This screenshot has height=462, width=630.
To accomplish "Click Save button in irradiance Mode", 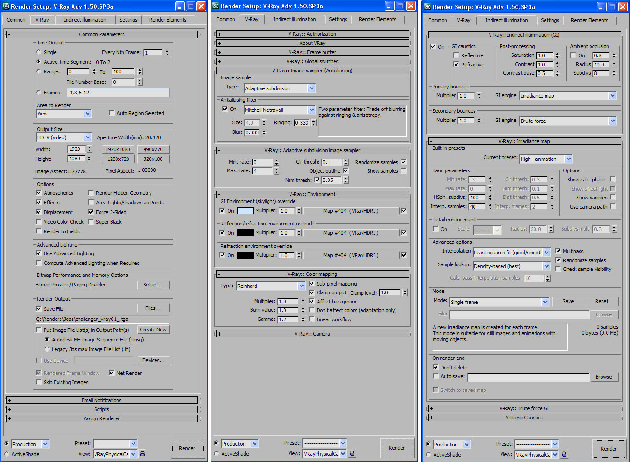I will (568, 301).
